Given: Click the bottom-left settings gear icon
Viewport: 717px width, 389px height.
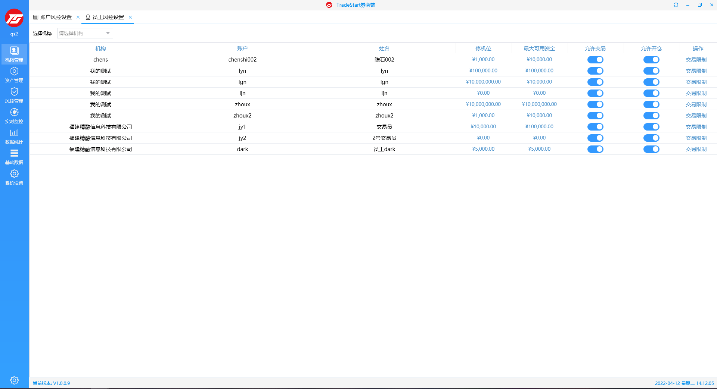Looking at the screenshot, I should [x=14, y=380].
